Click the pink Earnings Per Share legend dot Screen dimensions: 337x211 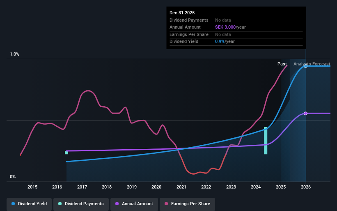tap(166, 204)
